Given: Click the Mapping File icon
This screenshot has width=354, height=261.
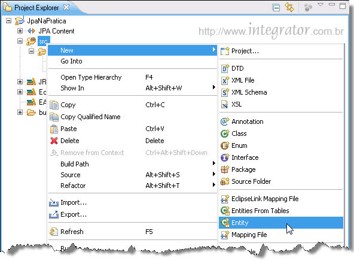Looking at the screenshot, I should pos(225,235).
